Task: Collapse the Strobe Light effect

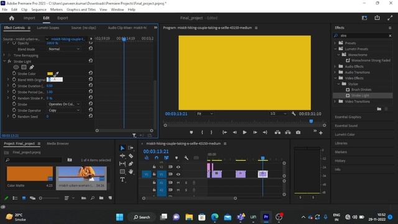Action: click(4, 62)
